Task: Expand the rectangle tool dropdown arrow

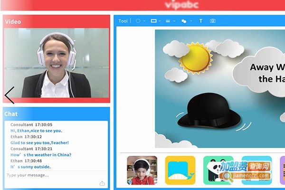Action: [x=160, y=21]
